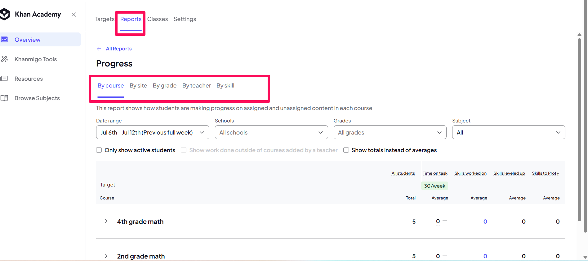Click 4th grade math time on task value
The height and width of the screenshot is (261, 588).
pos(438,221)
